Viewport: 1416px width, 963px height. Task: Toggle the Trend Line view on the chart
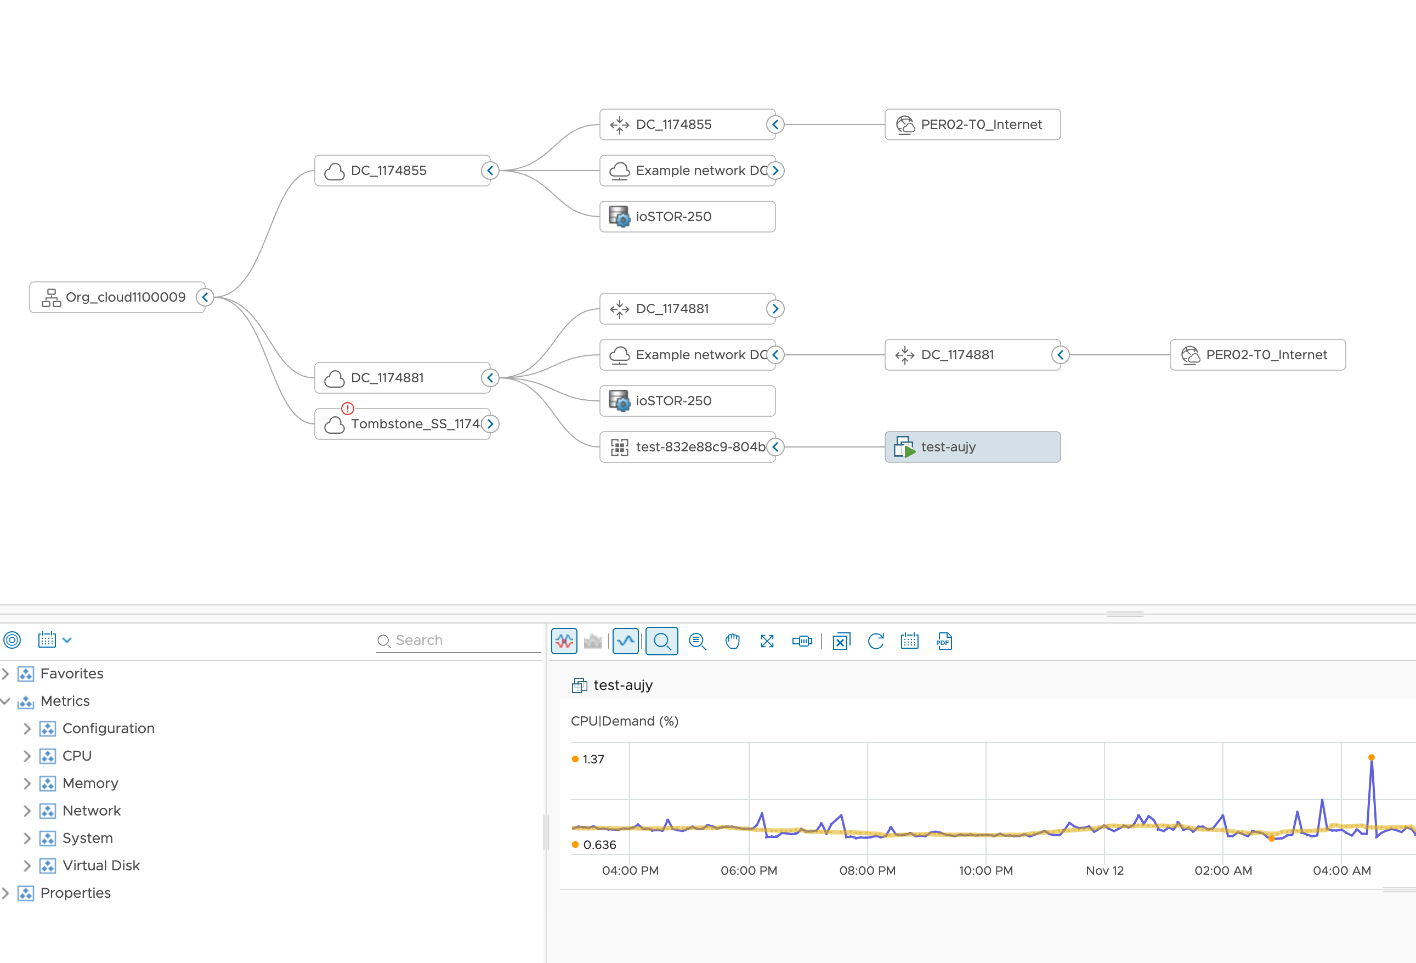tap(626, 641)
